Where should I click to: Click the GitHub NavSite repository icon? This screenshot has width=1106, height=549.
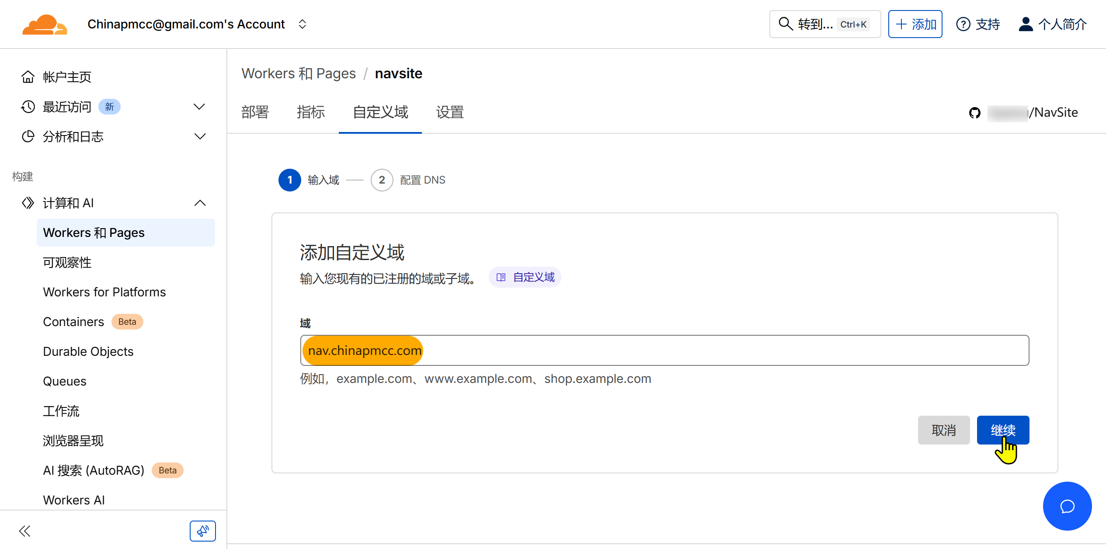pyautogui.click(x=975, y=113)
